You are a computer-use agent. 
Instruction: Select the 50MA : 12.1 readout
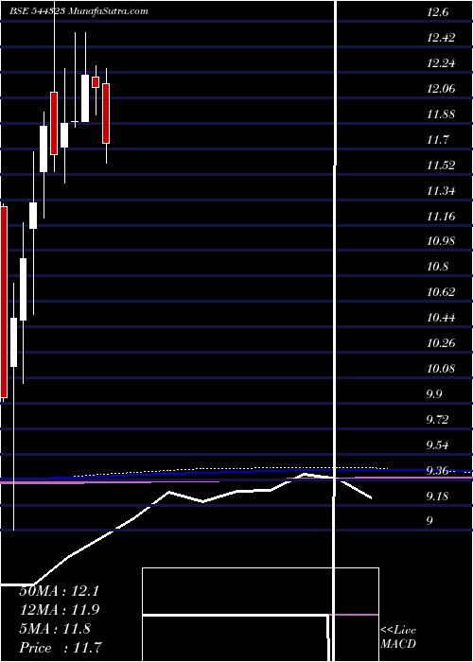tap(59, 591)
